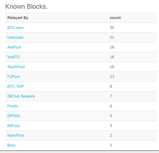Click the Unknown count value 21
159x153 pixels.
[x=112, y=37]
